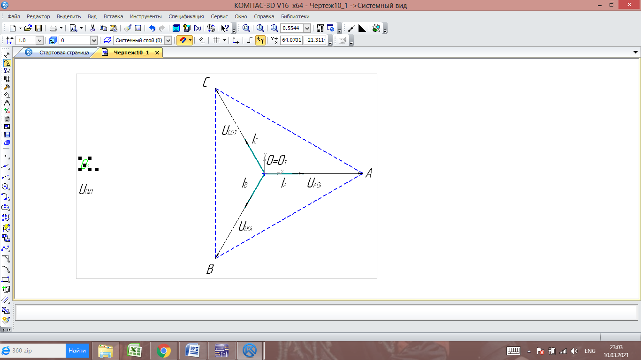641x360 pixels.
Task: Switch to the Стартовая страница tab
Action: [64, 52]
